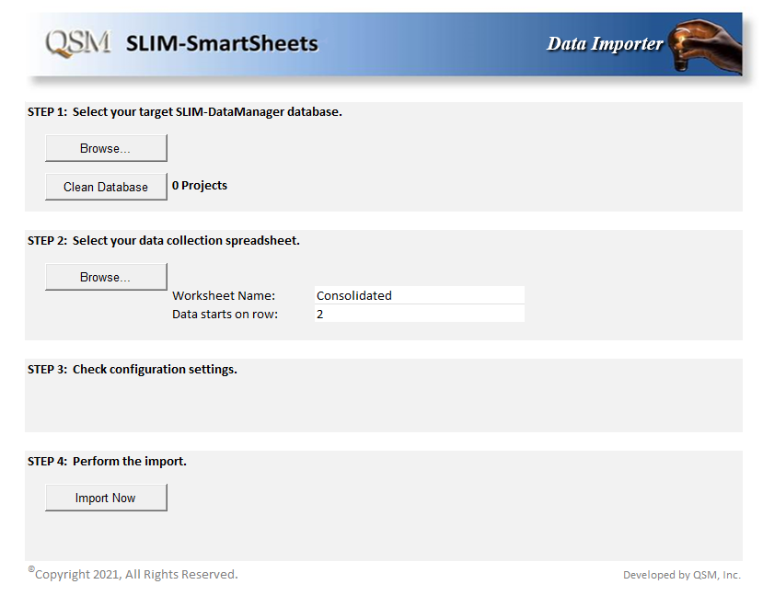
Task: Click the 'Worksheet Name:' label
Action: 224,295
